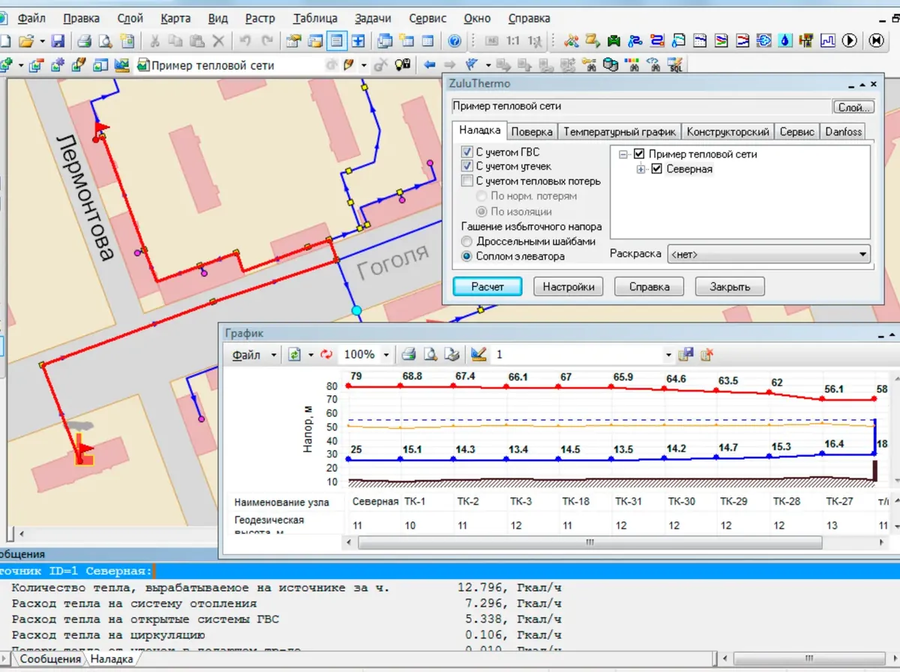Click the 'Справка' button in ZuluThermo

pyautogui.click(x=649, y=286)
